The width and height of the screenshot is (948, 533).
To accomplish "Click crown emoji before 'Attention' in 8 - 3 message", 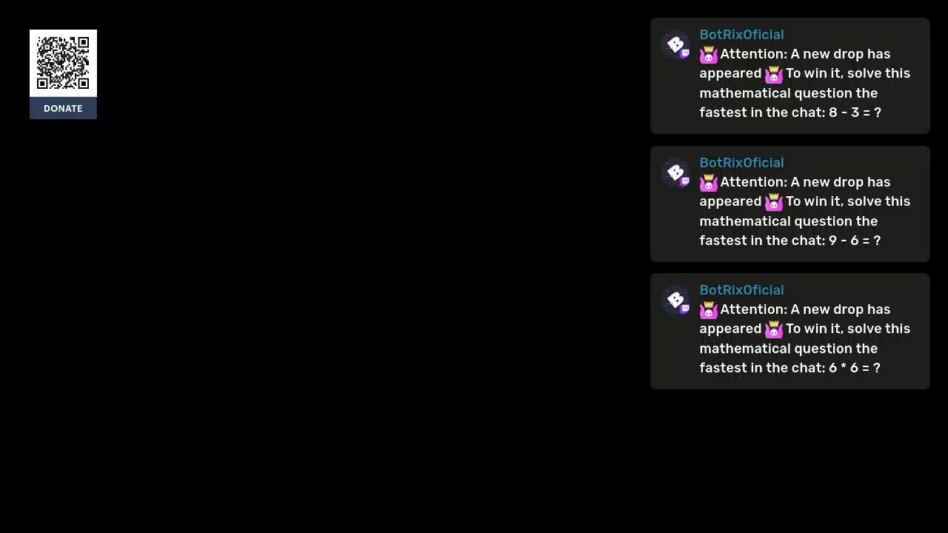I will (x=709, y=55).
